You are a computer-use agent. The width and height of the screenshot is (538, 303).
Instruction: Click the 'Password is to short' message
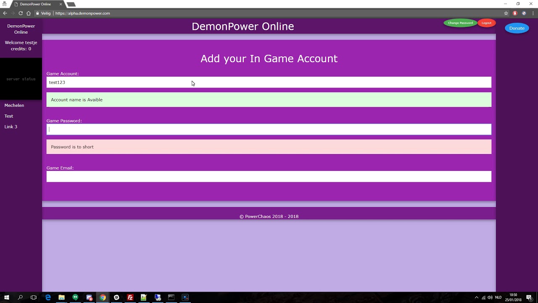tap(269, 147)
